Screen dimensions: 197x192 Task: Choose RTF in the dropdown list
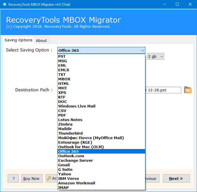[x=101, y=97]
